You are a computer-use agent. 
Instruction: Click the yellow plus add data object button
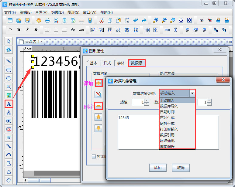(x=98, y=83)
